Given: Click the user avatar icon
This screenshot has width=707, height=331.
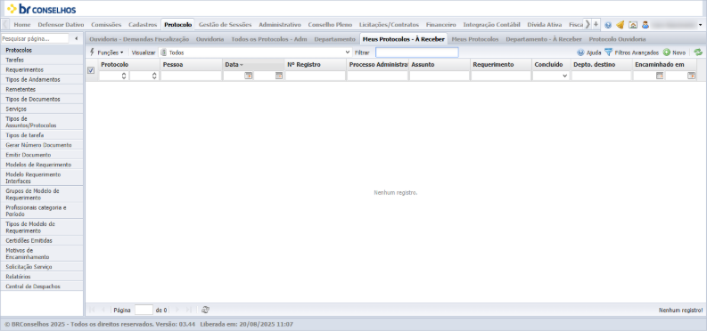Looking at the screenshot, I should tap(645, 25).
